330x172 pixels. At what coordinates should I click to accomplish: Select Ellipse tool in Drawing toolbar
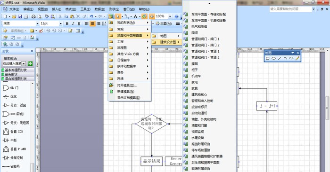273,58
